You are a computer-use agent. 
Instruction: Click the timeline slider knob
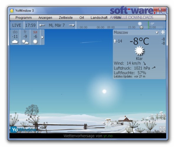coord(141,27)
